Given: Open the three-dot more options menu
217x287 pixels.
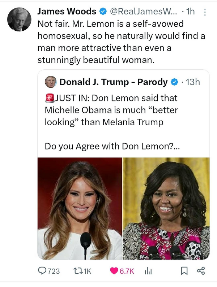Looking at the screenshot, I should click(205, 12).
